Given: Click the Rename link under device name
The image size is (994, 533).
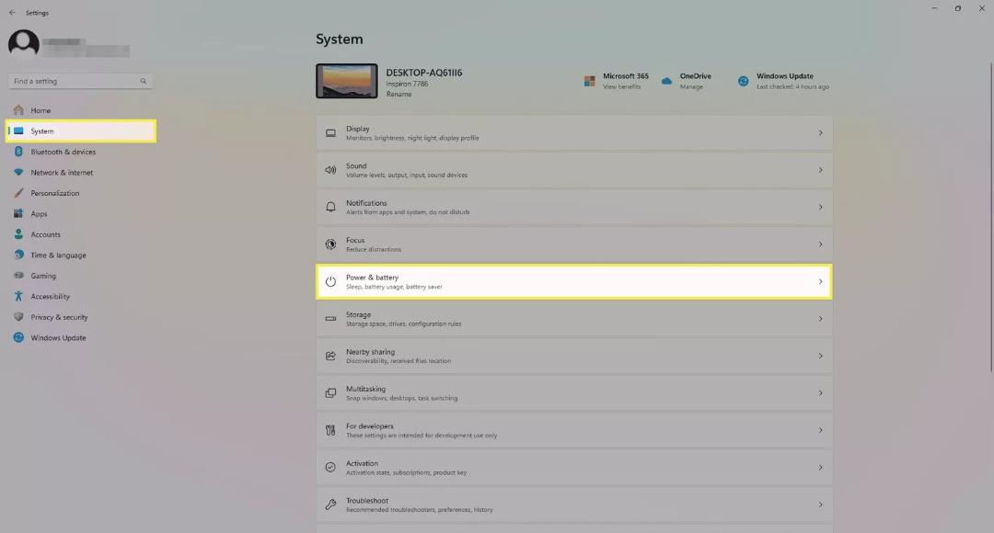Looking at the screenshot, I should [399, 94].
